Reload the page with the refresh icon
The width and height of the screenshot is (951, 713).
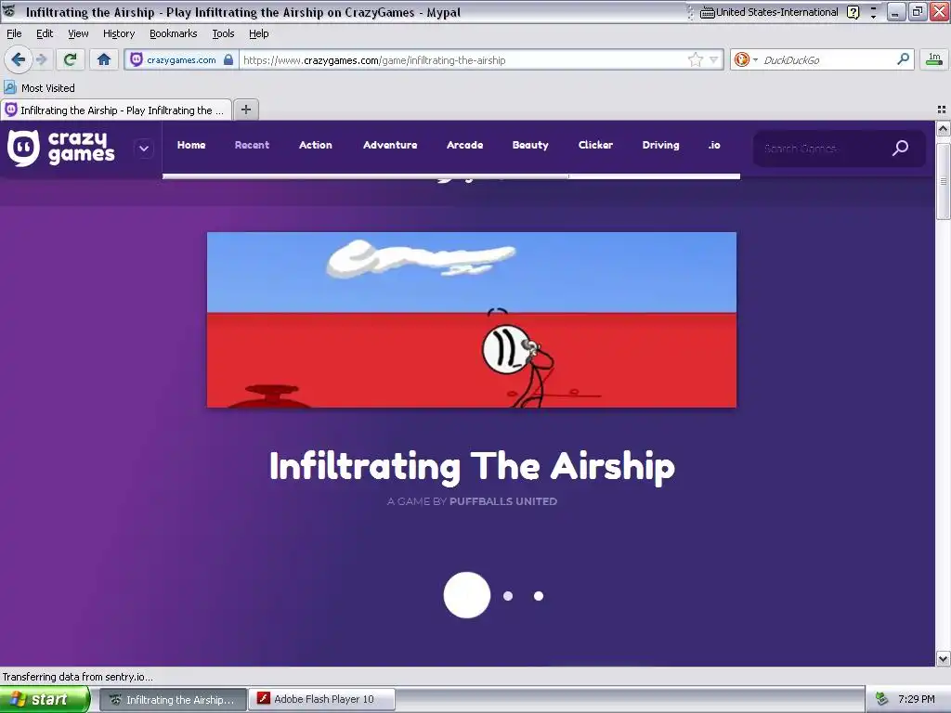(71, 59)
